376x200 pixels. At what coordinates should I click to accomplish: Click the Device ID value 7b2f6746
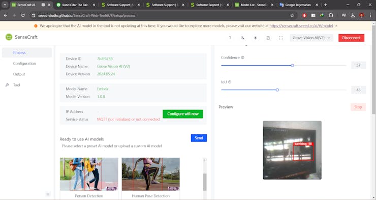point(105,59)
